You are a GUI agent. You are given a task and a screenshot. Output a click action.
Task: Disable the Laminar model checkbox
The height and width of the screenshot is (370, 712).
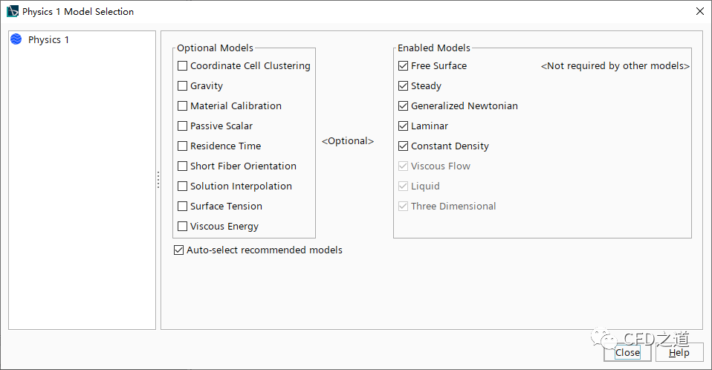pyautogui.click(x=404, y=126)
